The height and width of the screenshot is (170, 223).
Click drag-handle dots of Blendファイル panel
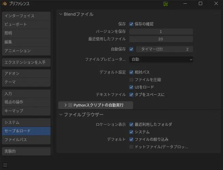[x=217, y=14]
